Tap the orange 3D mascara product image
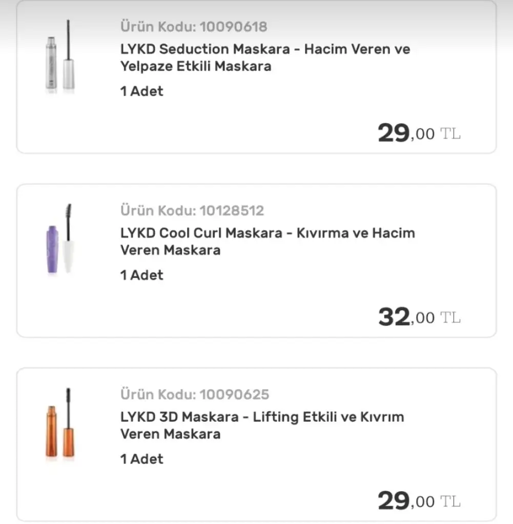513x524 pixels. (x=59, y=425)
